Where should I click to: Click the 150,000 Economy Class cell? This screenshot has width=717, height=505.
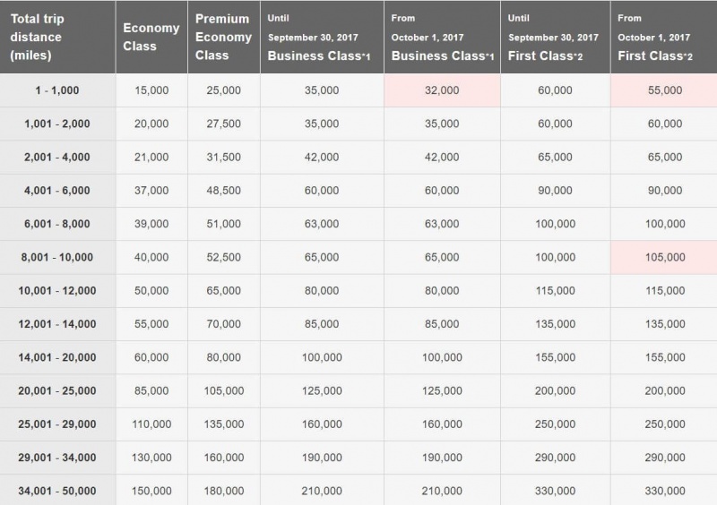(x=151, y=491)
